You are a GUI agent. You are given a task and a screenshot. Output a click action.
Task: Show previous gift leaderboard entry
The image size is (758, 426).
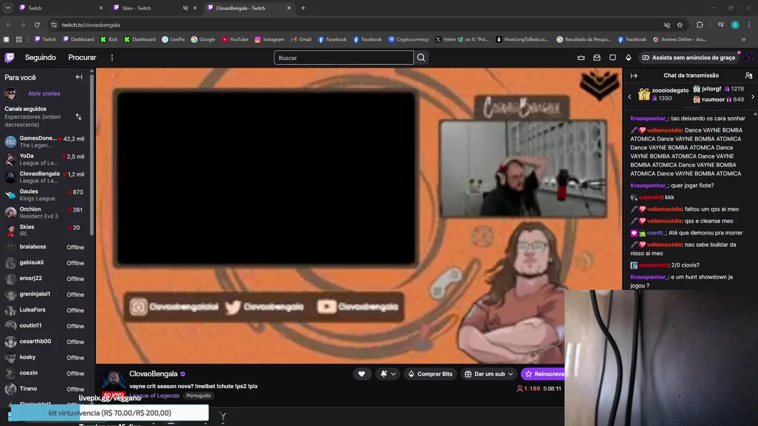[x=629, y=96]
